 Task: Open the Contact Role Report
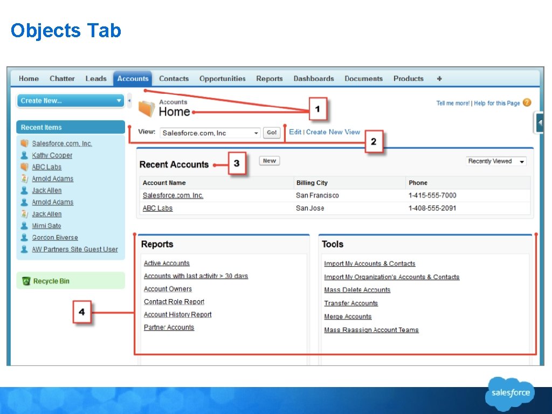[174, 302]
